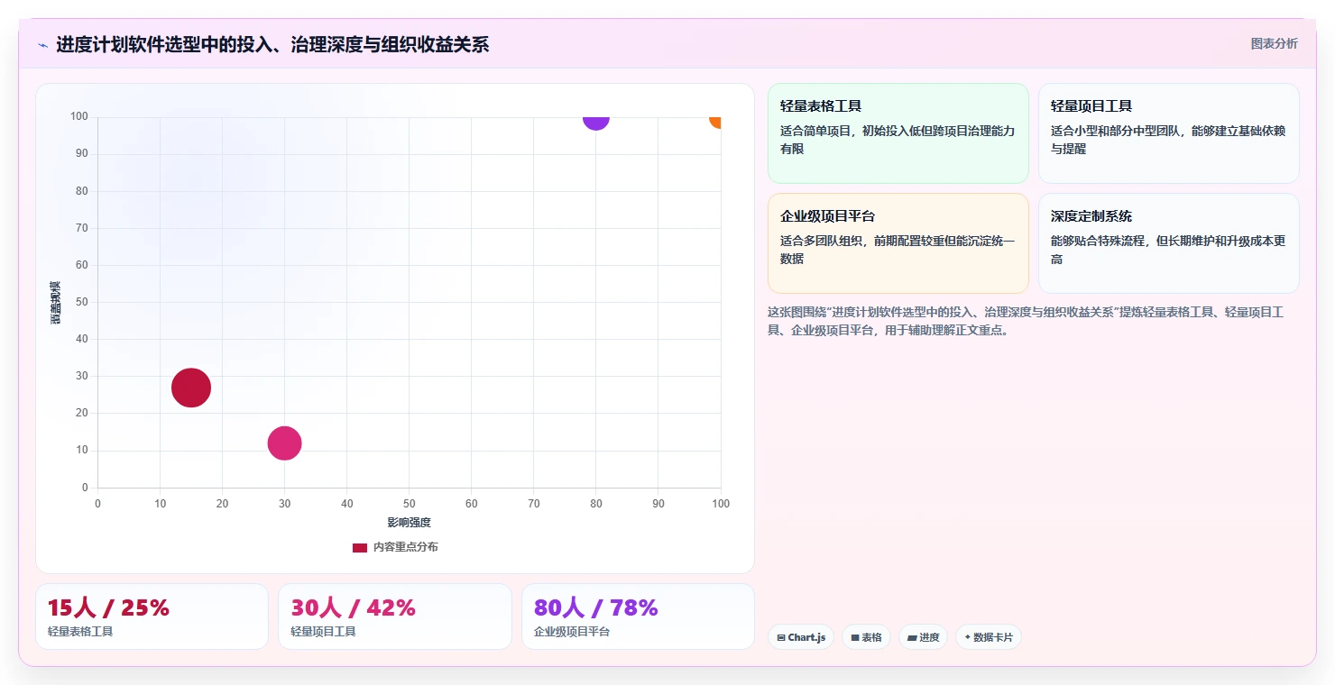The width and height of the screenshot is (1335, 685).
Task: Click the 内容重点分布 legend label
Action: point(406,547)
